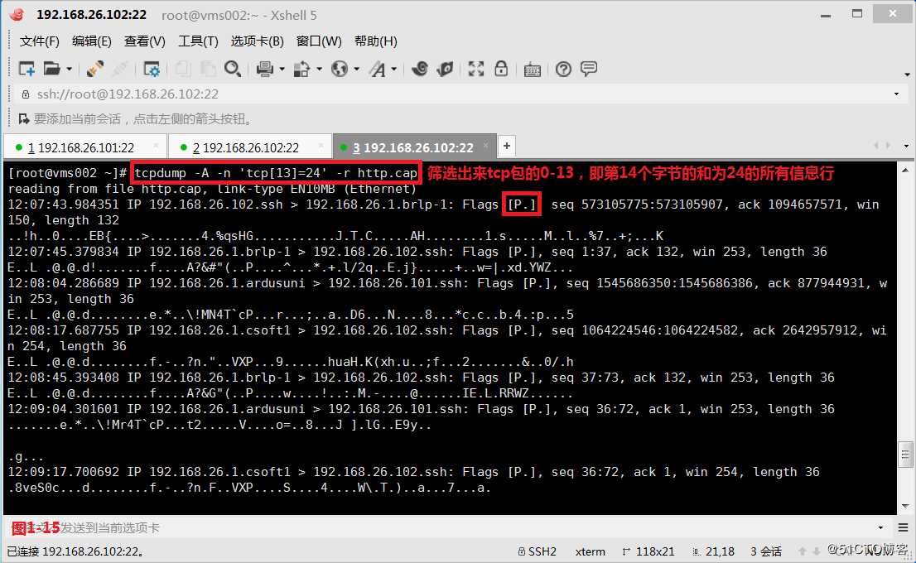Close tab 1 192.168.26.101:22
Screen dimensions: 916x563
(156, 146)
